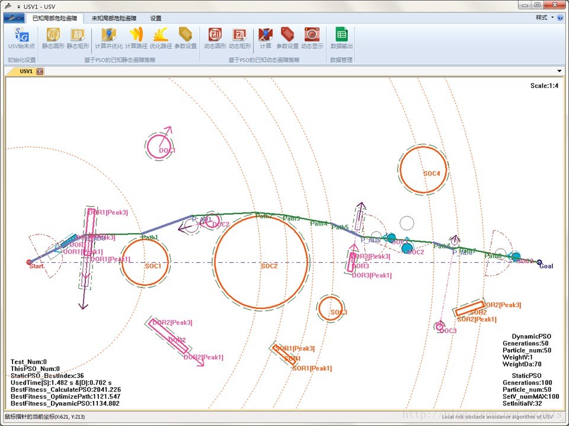Click the Path1 waypoint label
569x426 pixels.
150,238
